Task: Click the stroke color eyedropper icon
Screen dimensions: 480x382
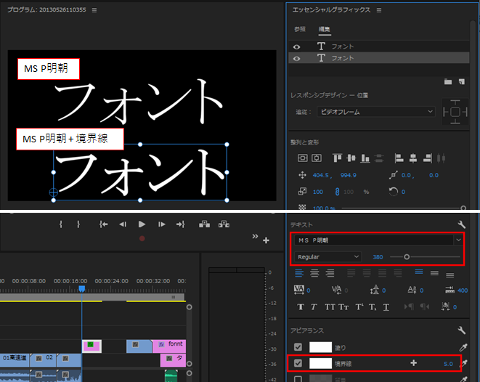Action: click(464, 363)
